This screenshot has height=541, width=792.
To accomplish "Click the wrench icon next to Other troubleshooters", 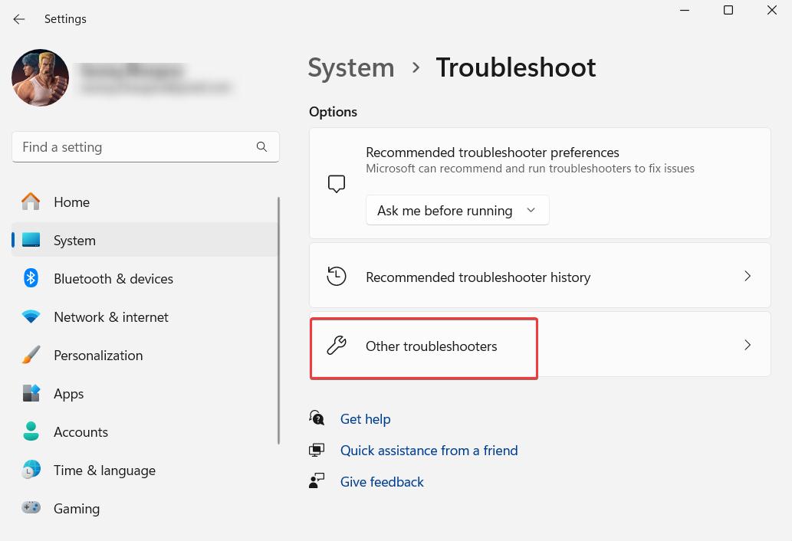I will click(337, 345).
